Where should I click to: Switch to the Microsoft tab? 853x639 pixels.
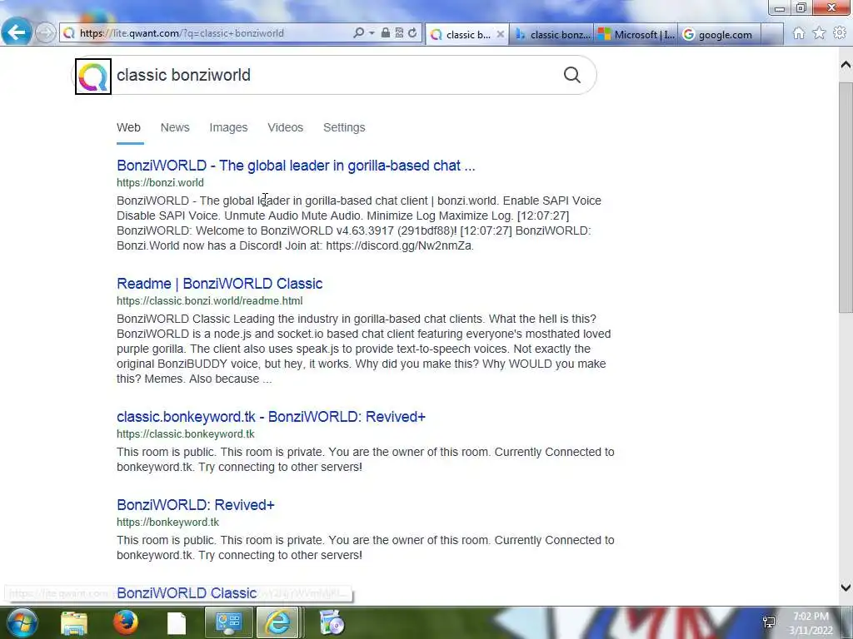click(636, 34)
